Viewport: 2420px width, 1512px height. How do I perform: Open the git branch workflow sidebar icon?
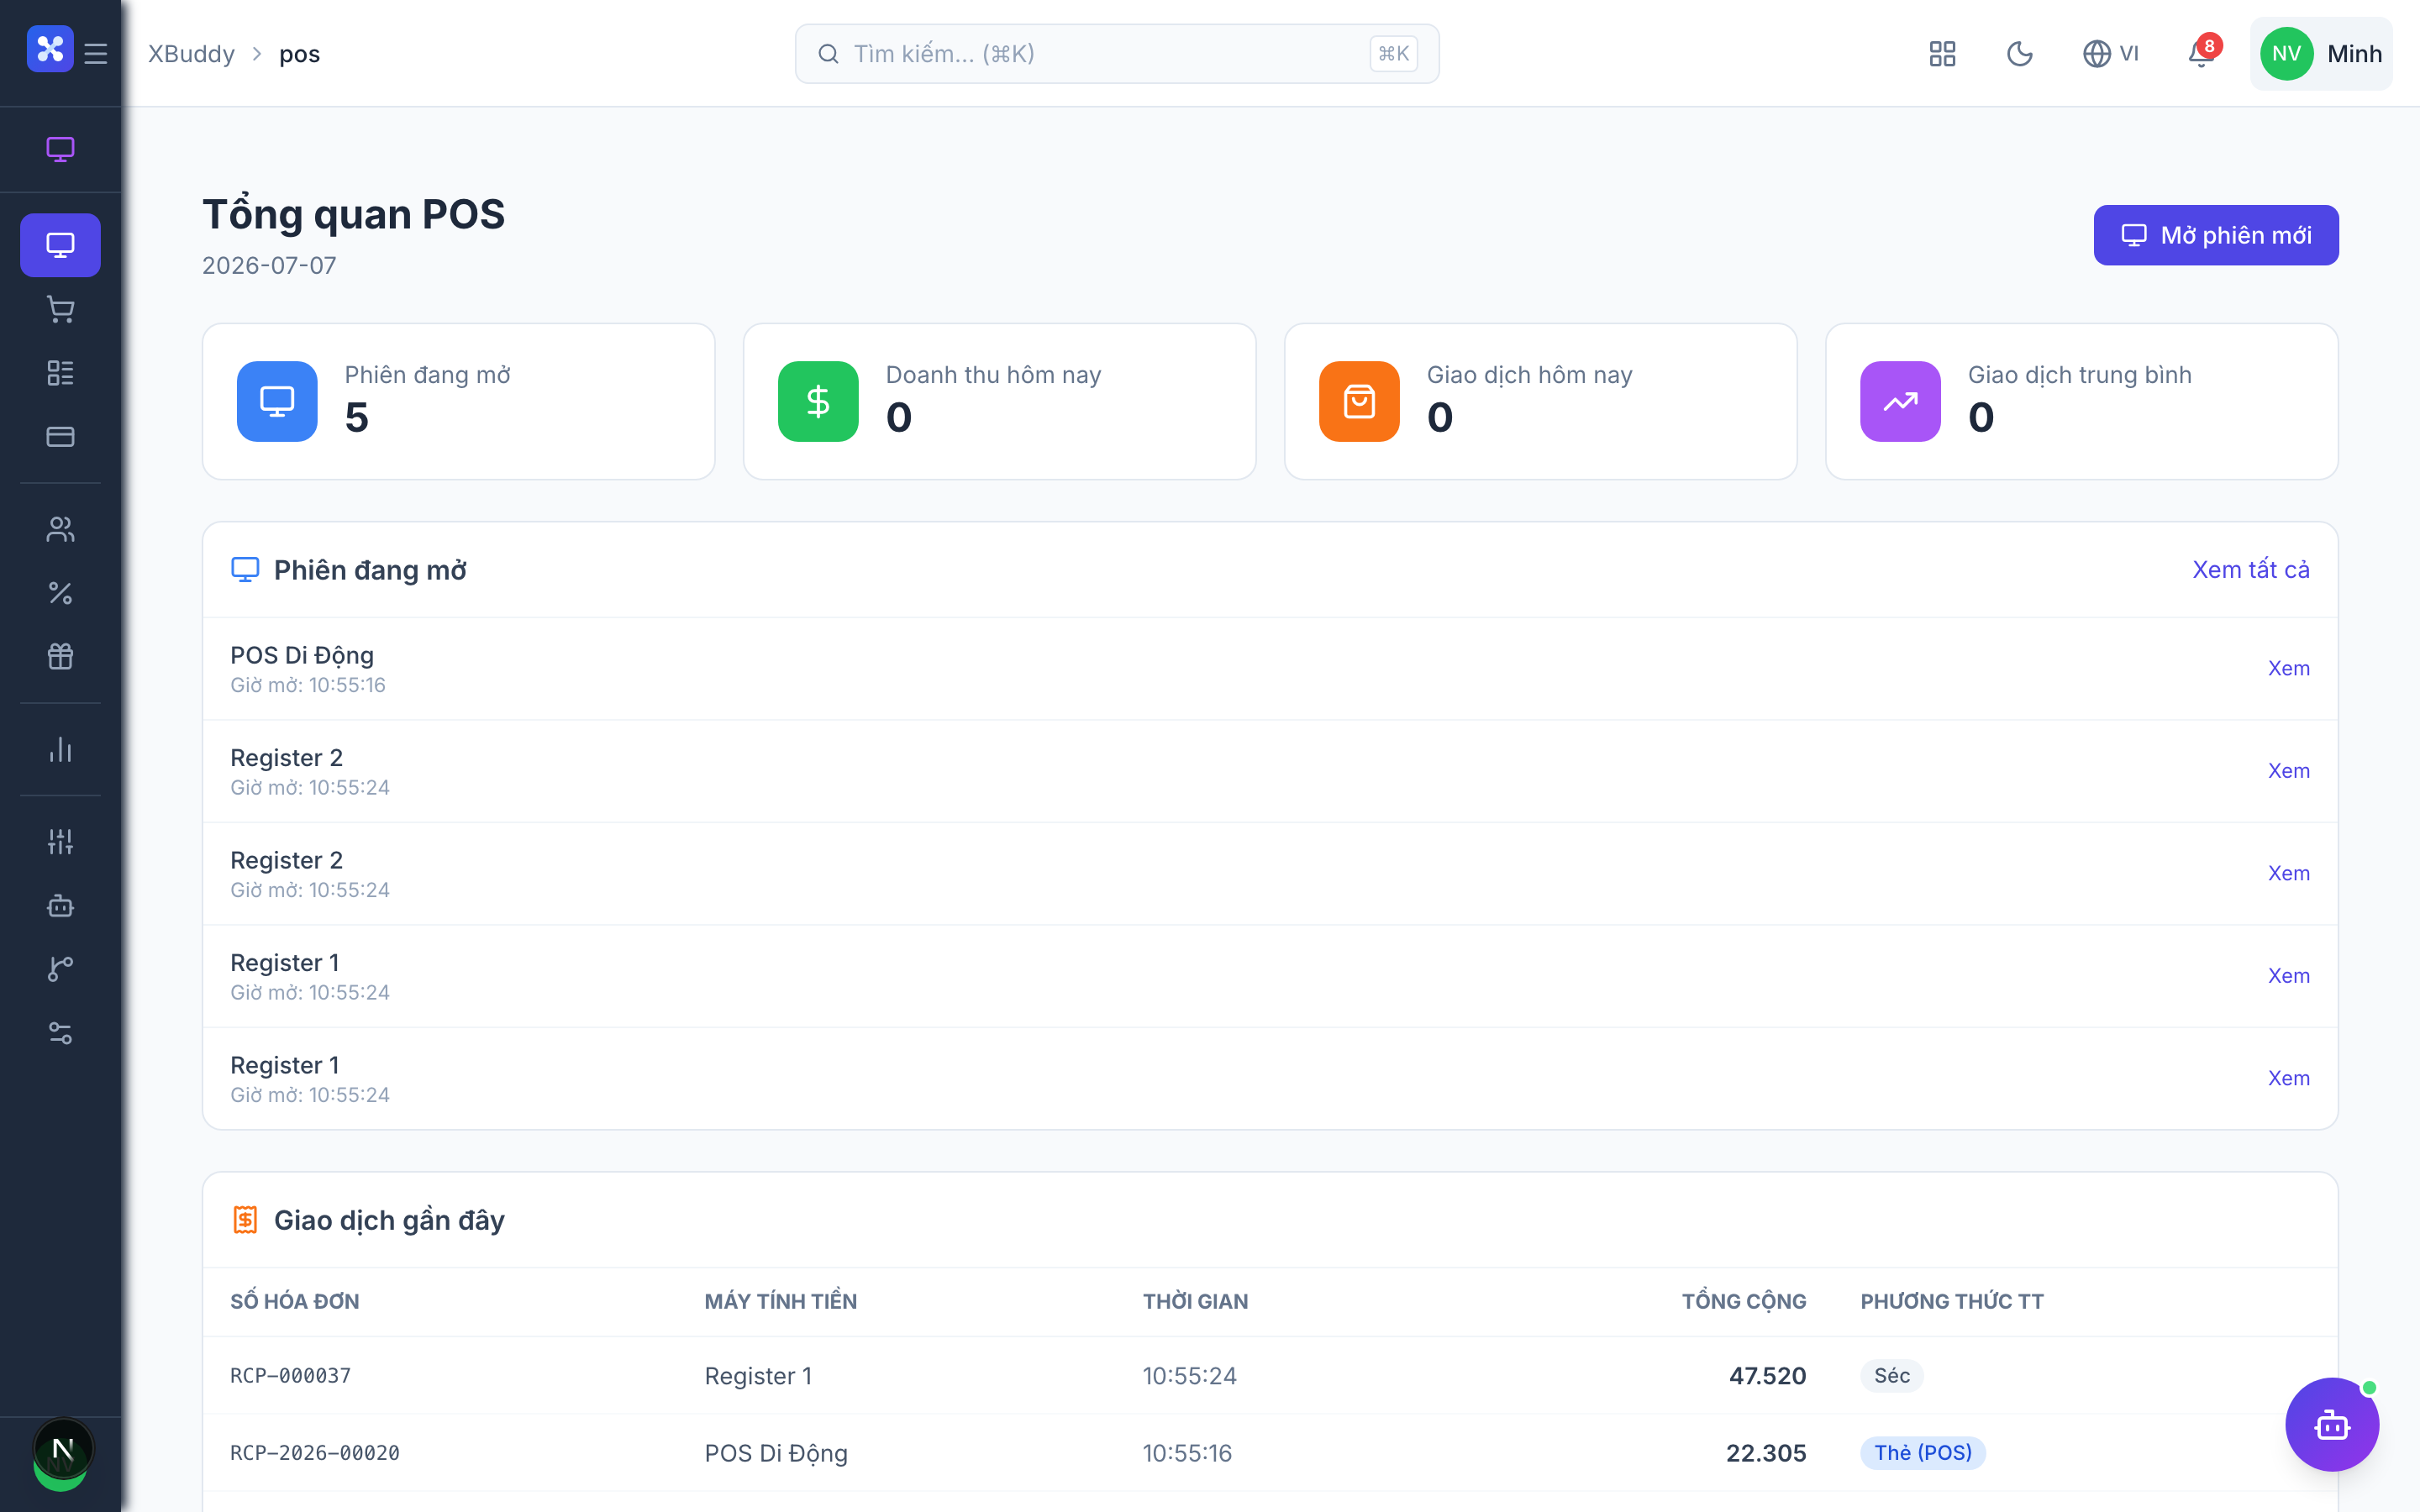click(x=60, y=969)
